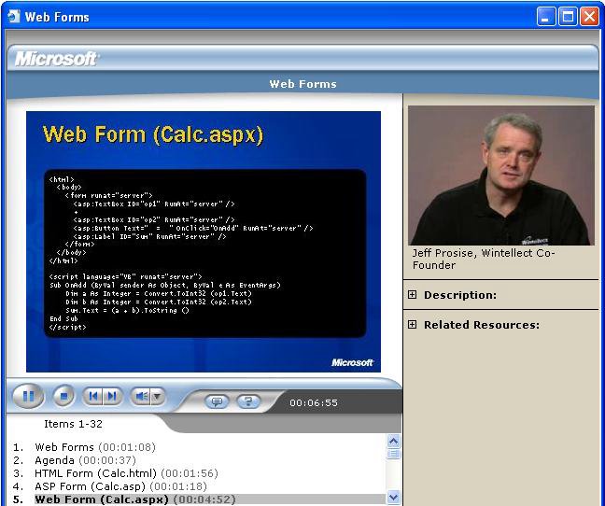Click the Calc.aspx slide image
The image size is (605, 506).
point(204,242)
